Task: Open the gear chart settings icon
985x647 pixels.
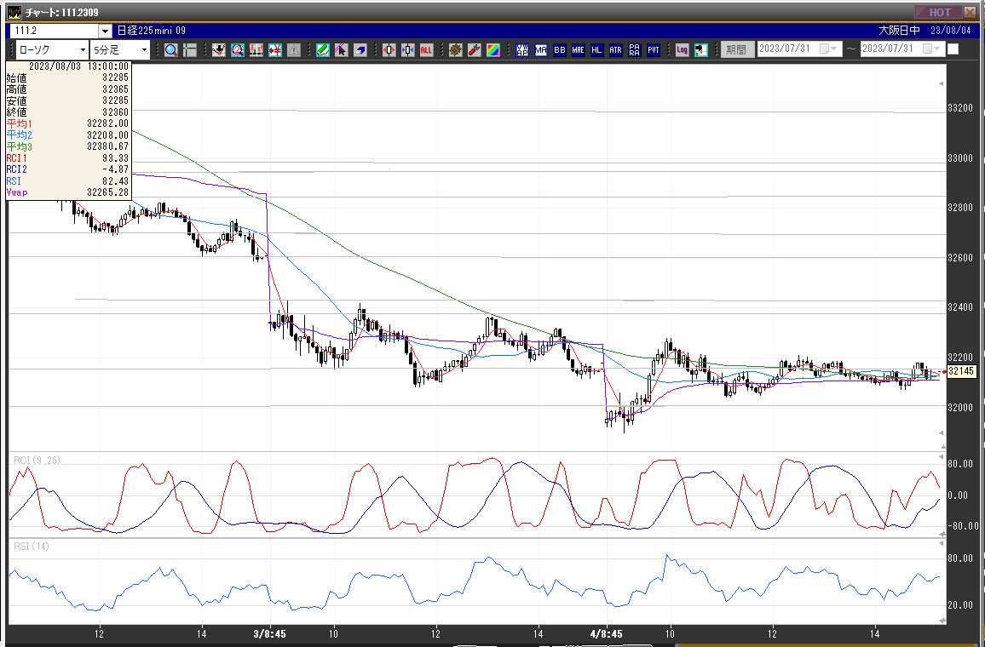Action: click(x=456, y=50)
